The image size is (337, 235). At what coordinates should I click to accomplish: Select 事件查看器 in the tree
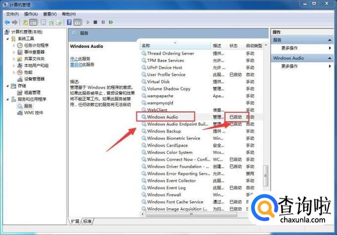34,52
